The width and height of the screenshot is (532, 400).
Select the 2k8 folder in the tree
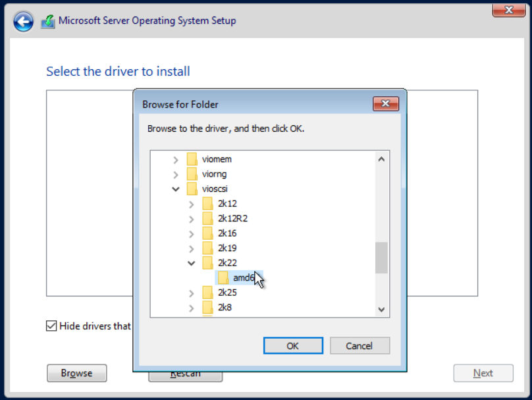click(225, 307)
